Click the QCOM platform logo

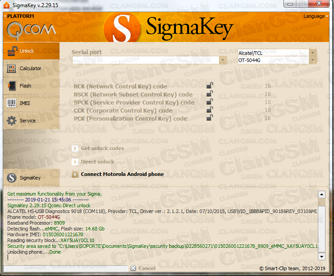coord(31,31)
